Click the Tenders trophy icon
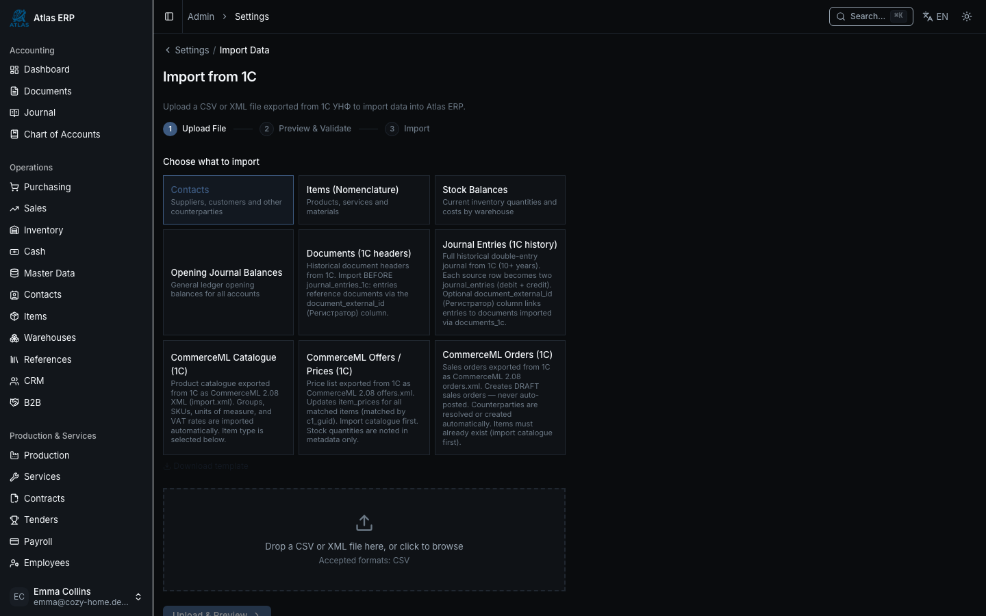986x616 pixels. point(14,519)
